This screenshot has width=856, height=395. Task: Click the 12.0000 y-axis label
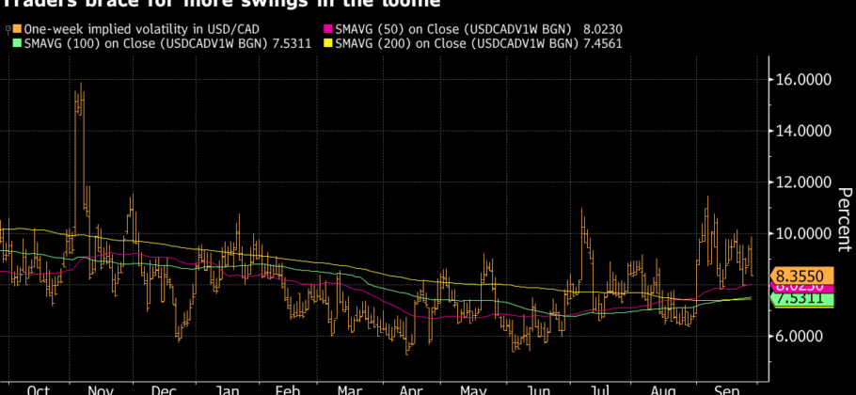pyautogui.click(x=804, y=182)
